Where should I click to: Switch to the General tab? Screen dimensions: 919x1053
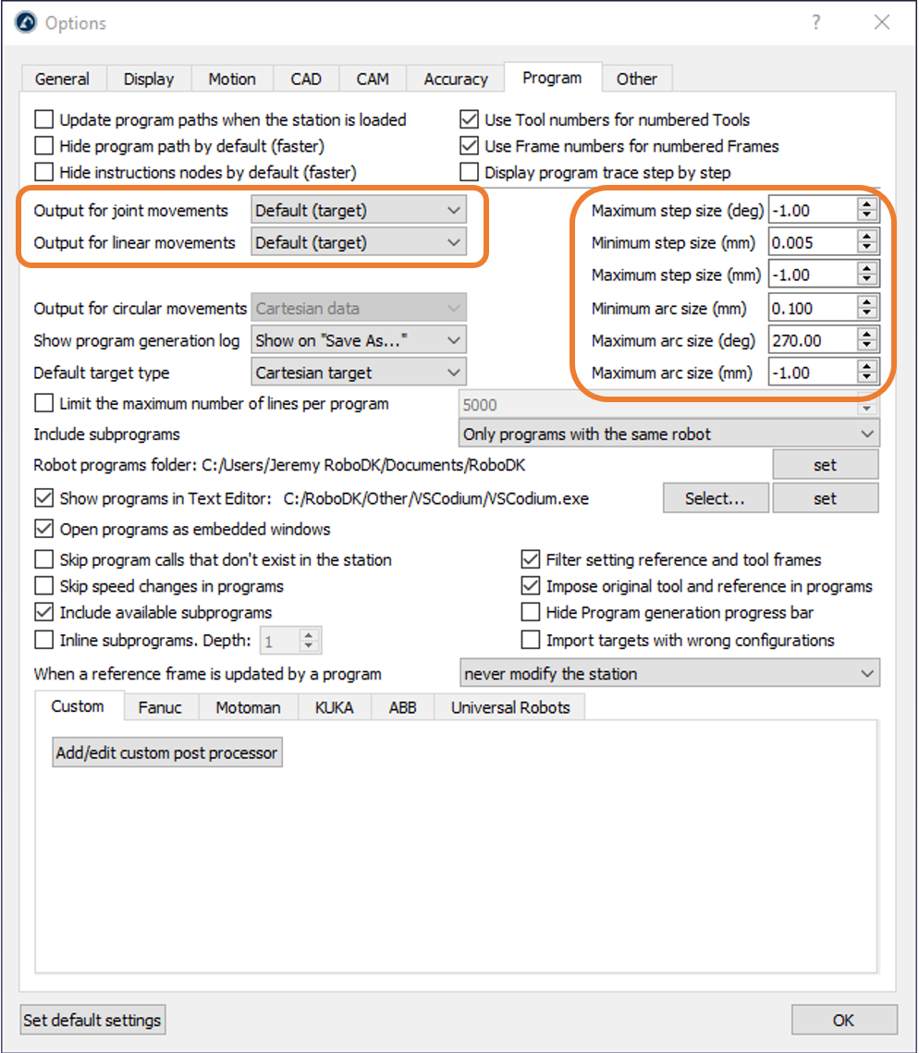tap(63, 79)
